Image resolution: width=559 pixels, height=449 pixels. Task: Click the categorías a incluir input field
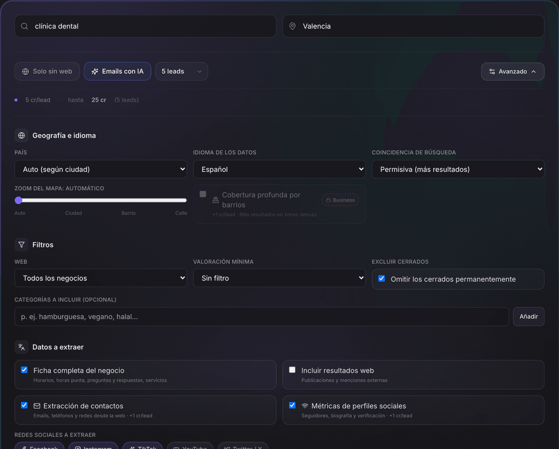pos(262,317)
